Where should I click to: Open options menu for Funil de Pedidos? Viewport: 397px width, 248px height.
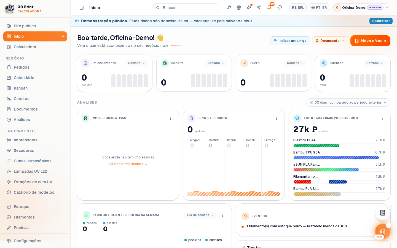(276, 118)
